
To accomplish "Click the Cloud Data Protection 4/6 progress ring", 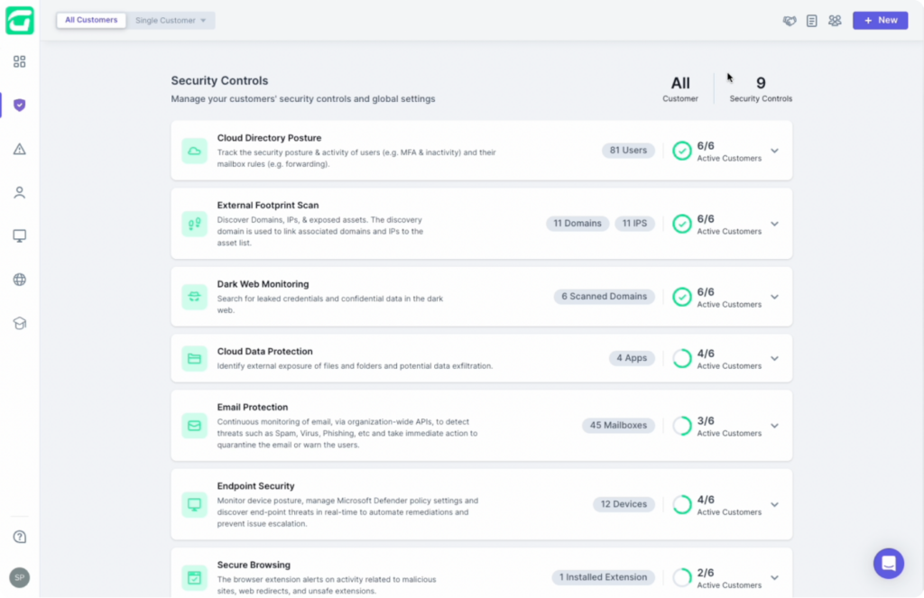I will click(x=682, y=358).
